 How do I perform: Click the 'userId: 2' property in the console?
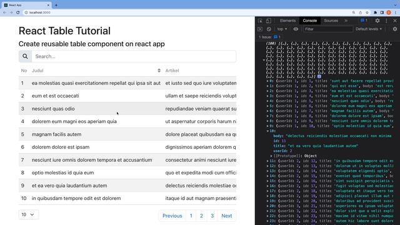click(x=282, y=151)
